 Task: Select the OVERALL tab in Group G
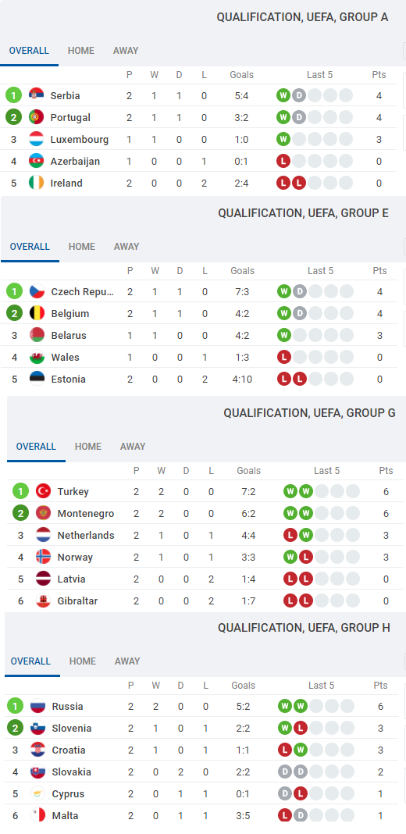(36, 446)
